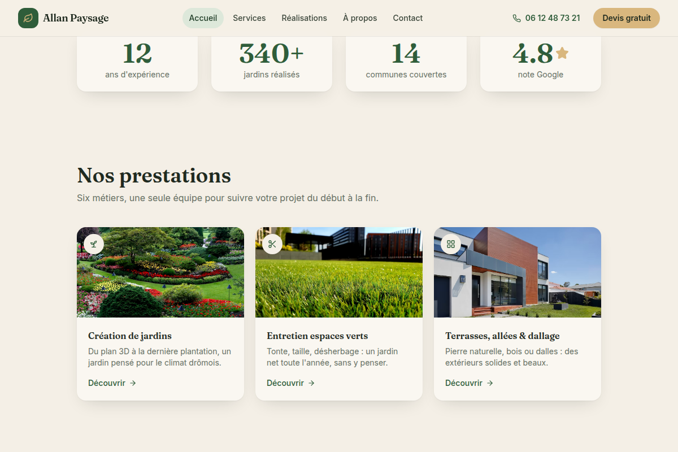Open the lawn grass photo thumbnail

click(339, 272)
